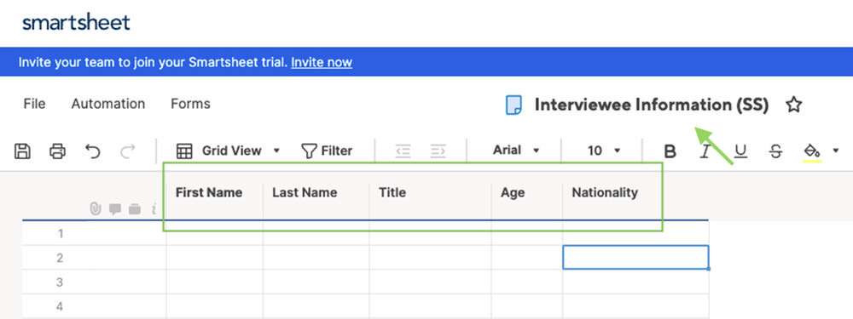Click the Invite now link

(x=322, y=62)
